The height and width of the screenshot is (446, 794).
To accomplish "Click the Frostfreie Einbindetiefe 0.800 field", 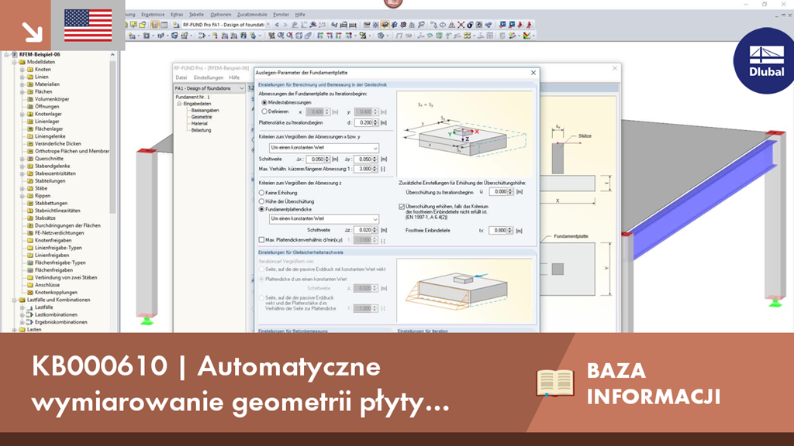I will (499, 231).
